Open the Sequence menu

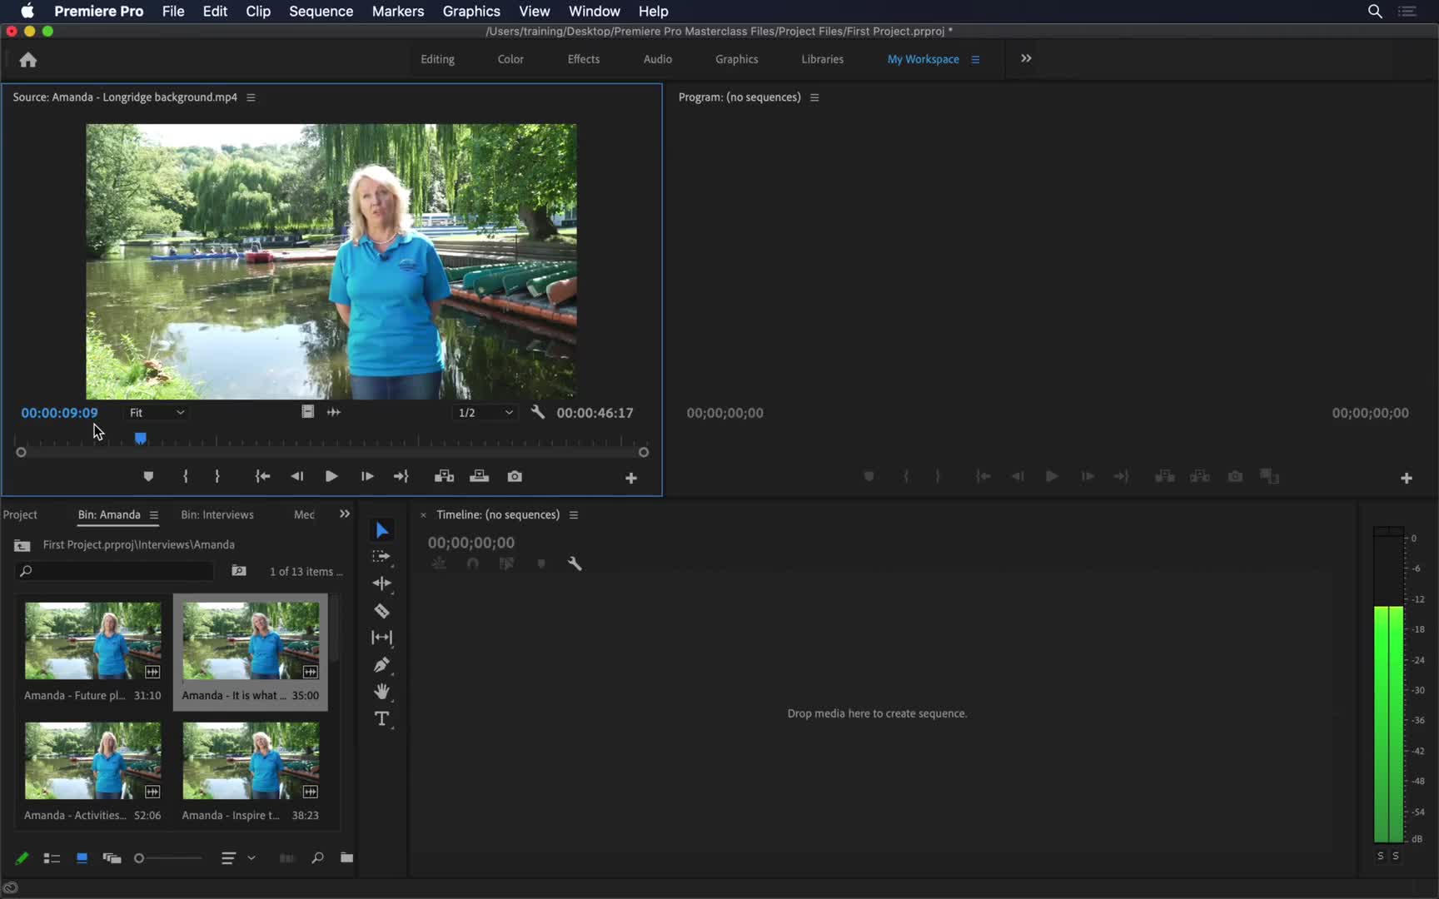[x=321, y=11]
